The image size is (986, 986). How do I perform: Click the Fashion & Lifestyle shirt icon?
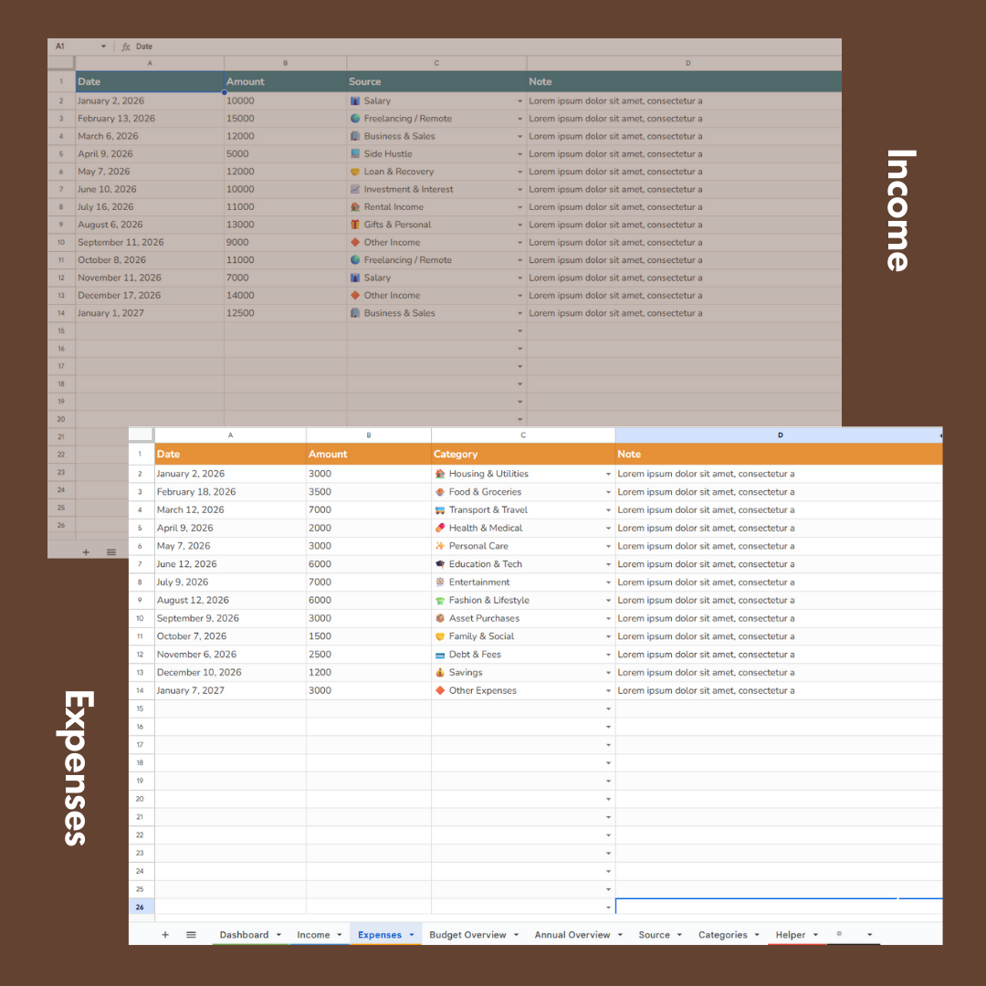click(440, 601)
